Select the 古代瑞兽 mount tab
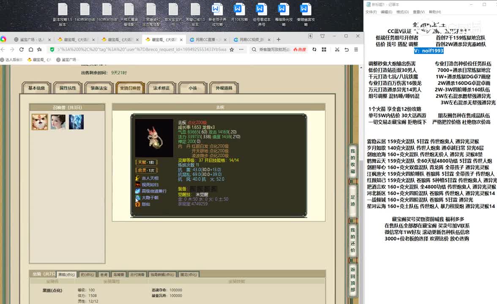 point(137,274)
